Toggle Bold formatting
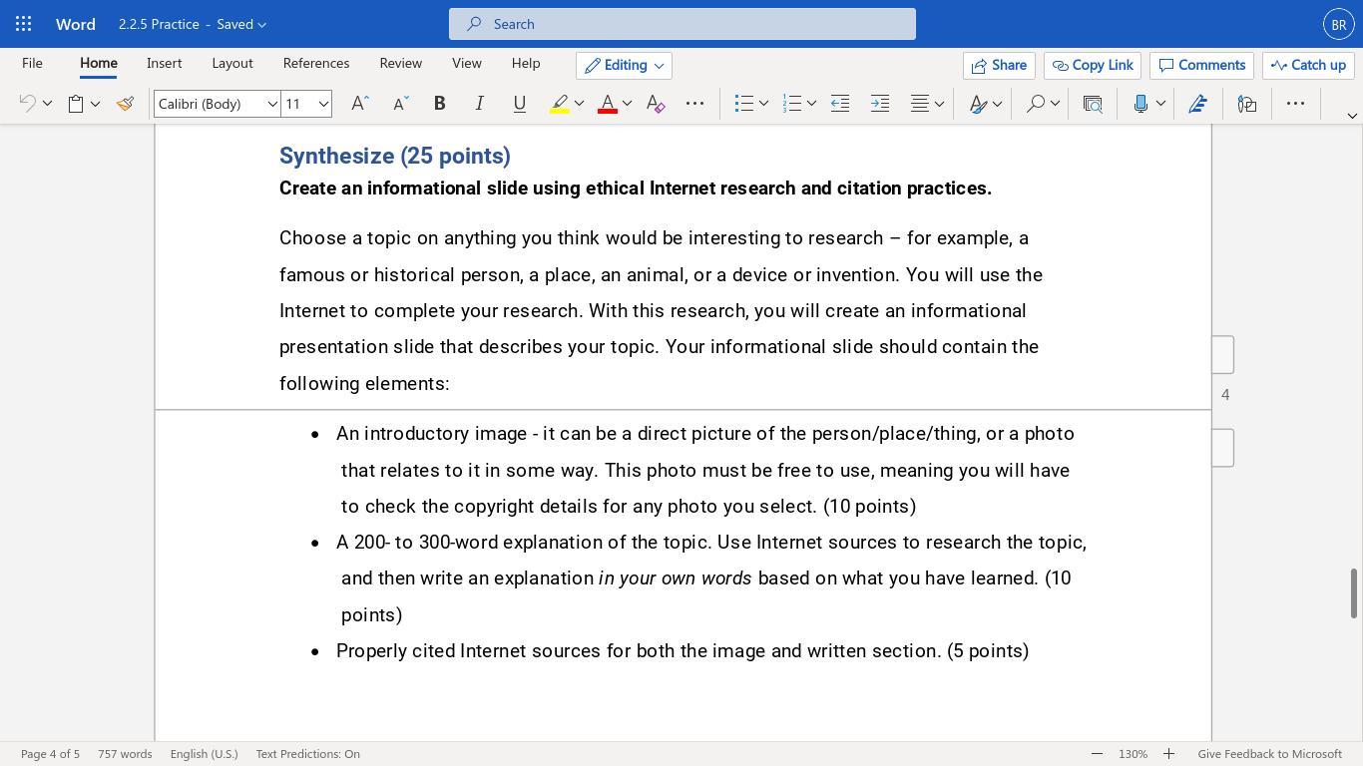The height and width of the screenshot is (766, 1363). click(439, 104)
